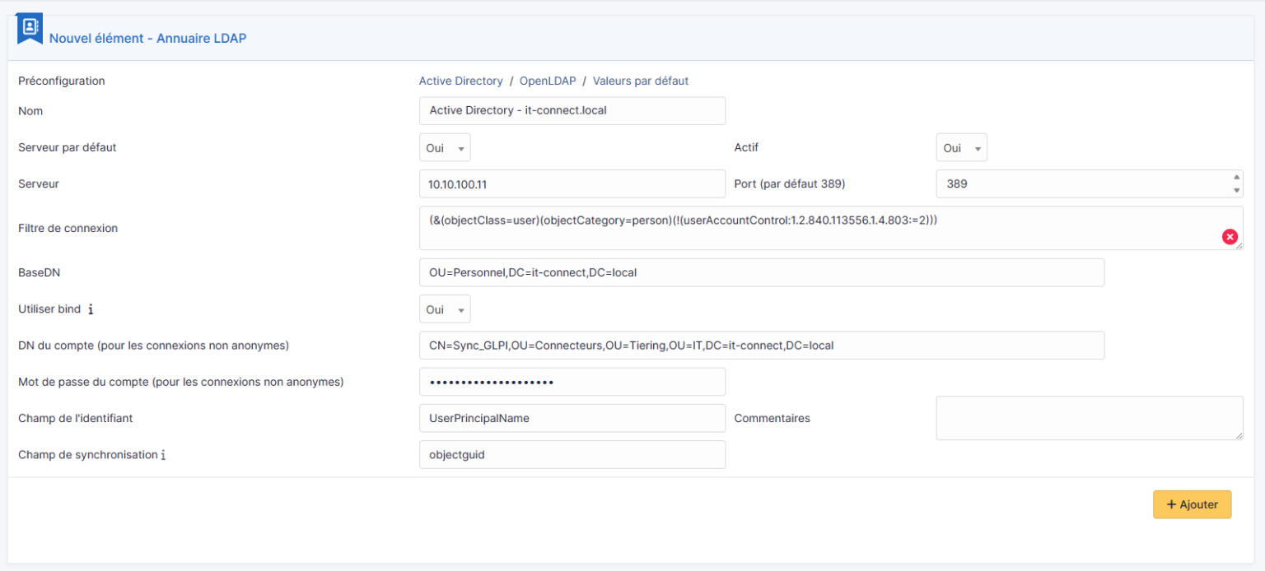Screen dimensions: 1265x571
Task: Decrease the Port value with the down arrow
Action: click(1236, 189)
